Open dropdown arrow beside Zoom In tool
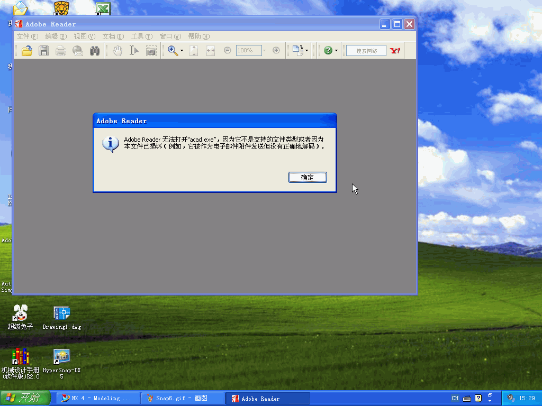The height and width of the screenshot is (406, 542). 182,51
